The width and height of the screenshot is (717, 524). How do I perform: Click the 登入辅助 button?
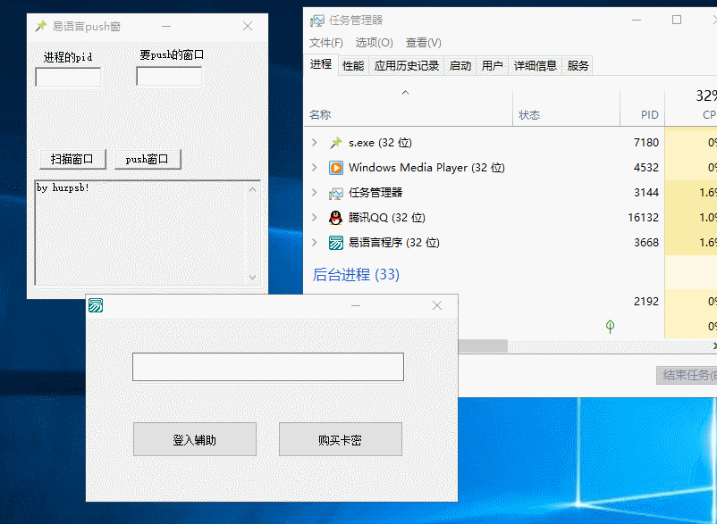point(195,439)
